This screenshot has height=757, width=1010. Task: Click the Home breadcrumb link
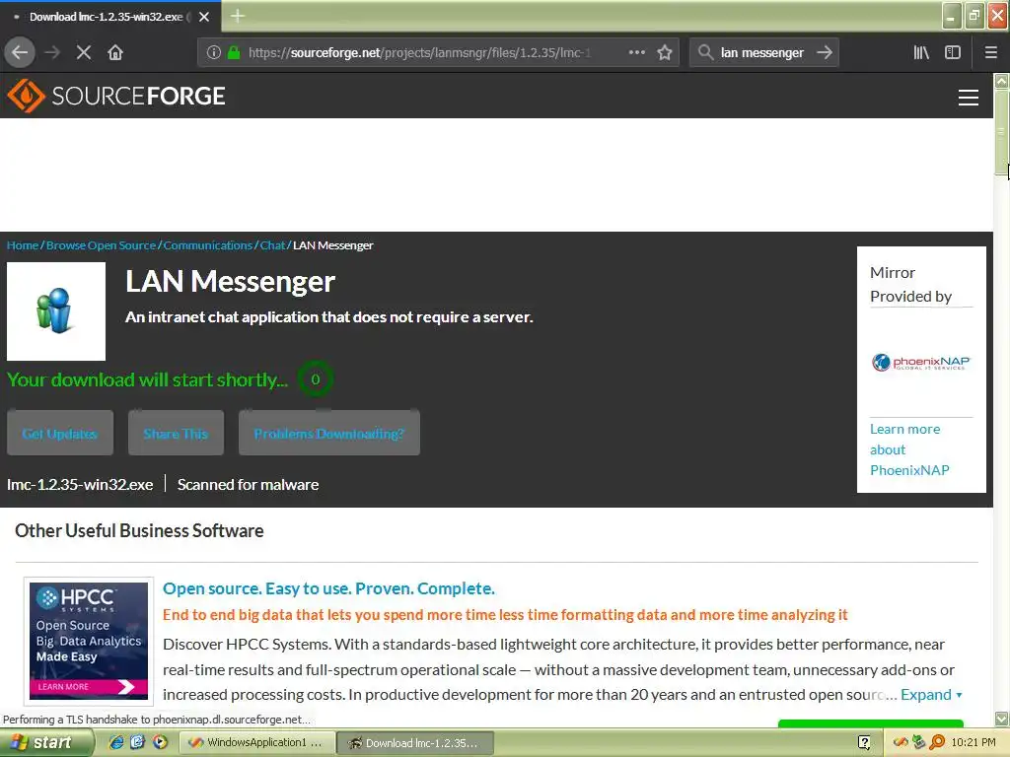[23, 245]
